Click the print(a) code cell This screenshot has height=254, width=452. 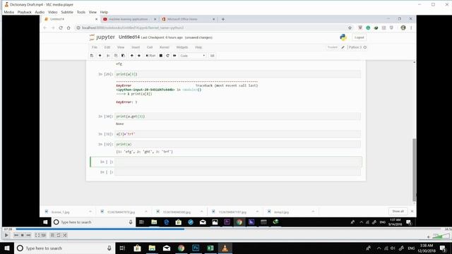(238, 144)
